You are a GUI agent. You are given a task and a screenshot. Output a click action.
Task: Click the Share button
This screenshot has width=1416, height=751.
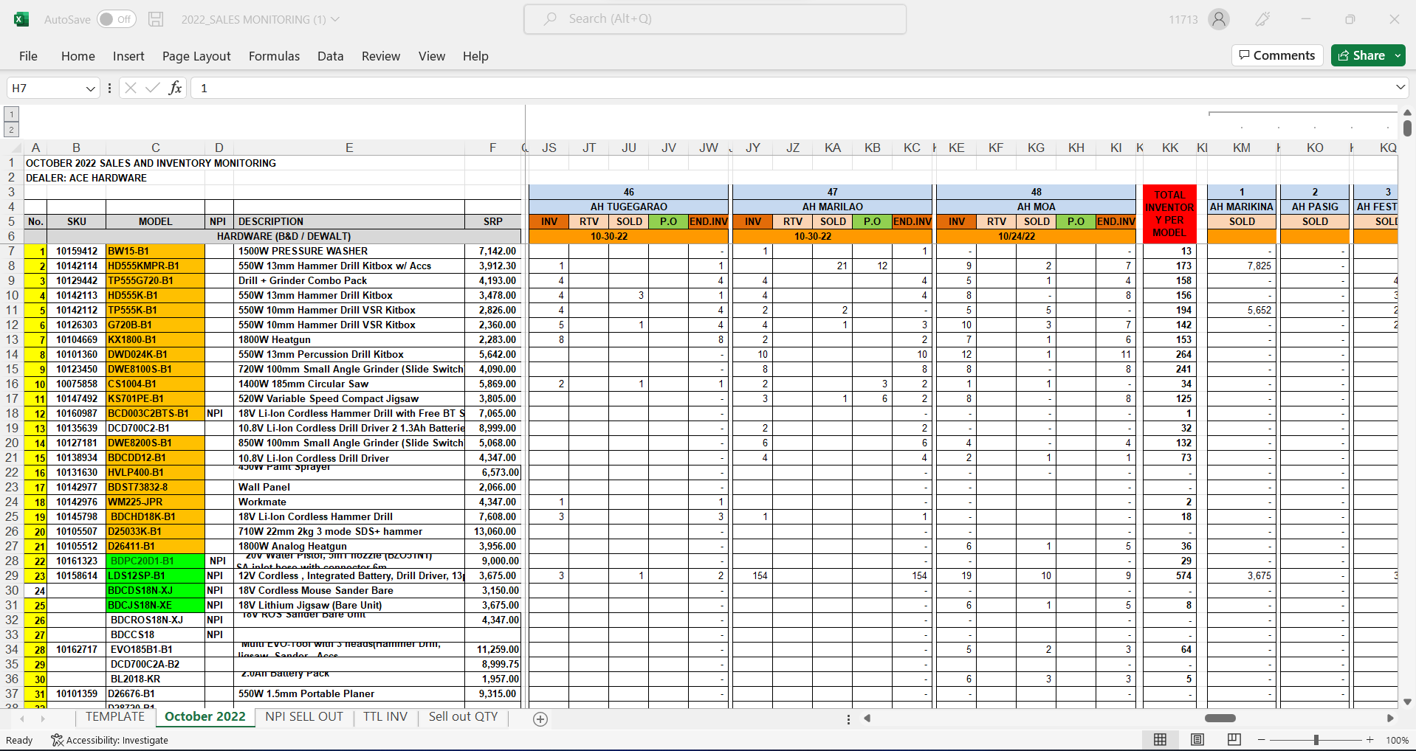(1362, 55)
